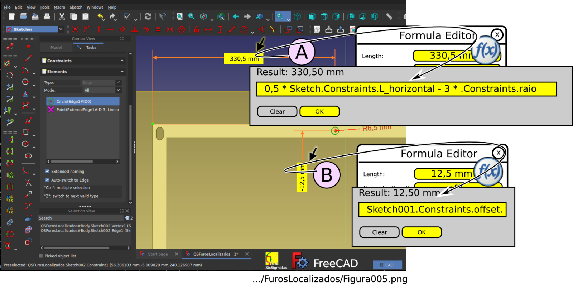Apply the horizontal distance constraint icon
The width and height of the screenshot is (573, 284).
pyautogui.click(x=208, y=29)
